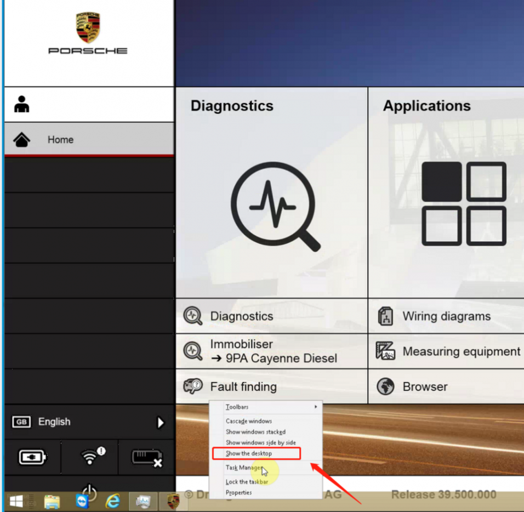Open TeamViewer from the taskbar
Image resolution: width=524 pixels, height=512 pixels.
(x=82, y=501)
